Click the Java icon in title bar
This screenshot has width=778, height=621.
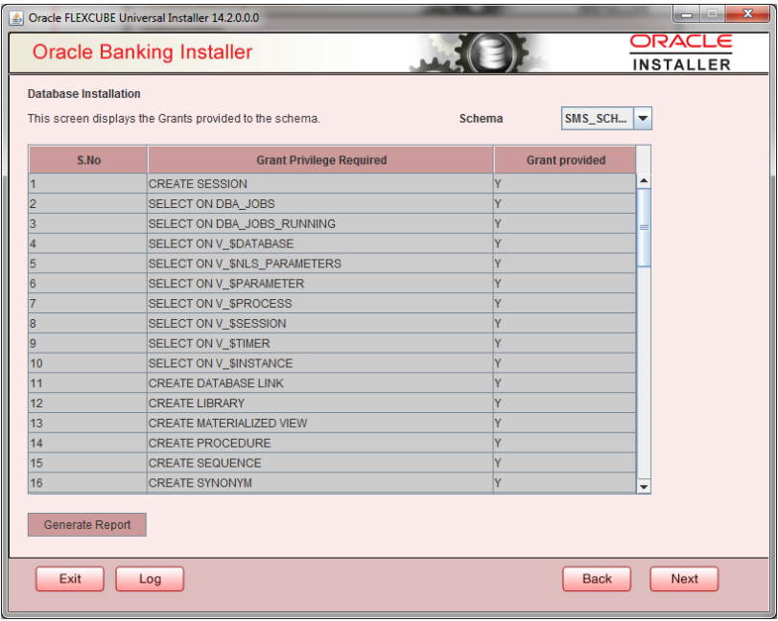(16, 18)
